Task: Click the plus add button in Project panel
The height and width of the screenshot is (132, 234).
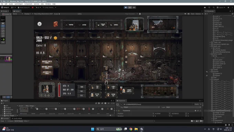Action: pyautogui.click(x=2, y=103)
